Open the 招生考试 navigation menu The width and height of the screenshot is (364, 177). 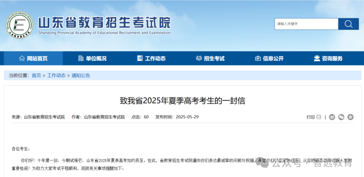point(210,58)
